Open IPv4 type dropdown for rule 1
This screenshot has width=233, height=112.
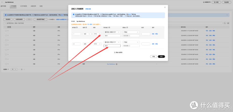(x=97, y=34)
